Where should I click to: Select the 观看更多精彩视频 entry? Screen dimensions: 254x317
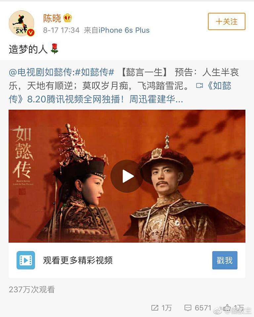point(78,261)
